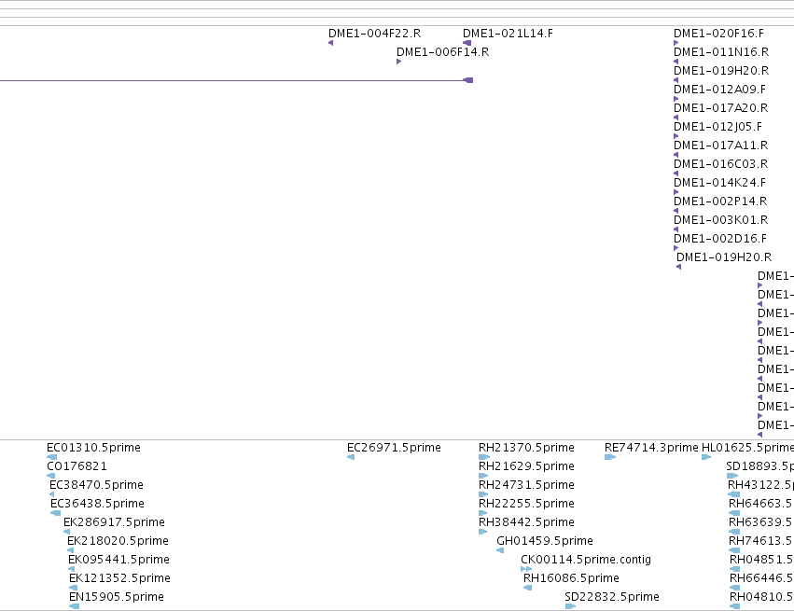Select the DME1-016C03.R label

[720, 164]
